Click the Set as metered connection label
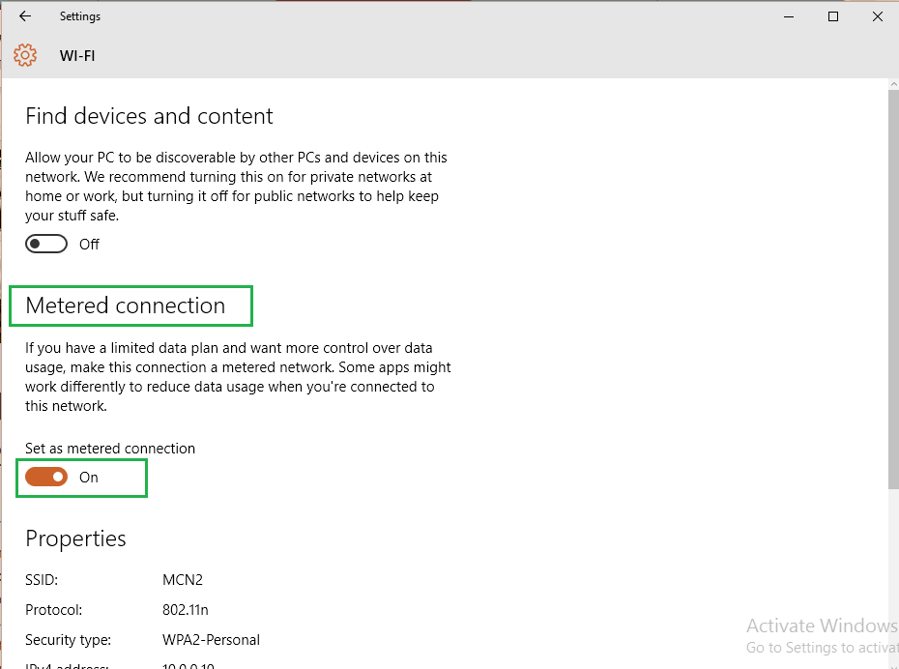This screenshot has height=669, width=899. 110,449
